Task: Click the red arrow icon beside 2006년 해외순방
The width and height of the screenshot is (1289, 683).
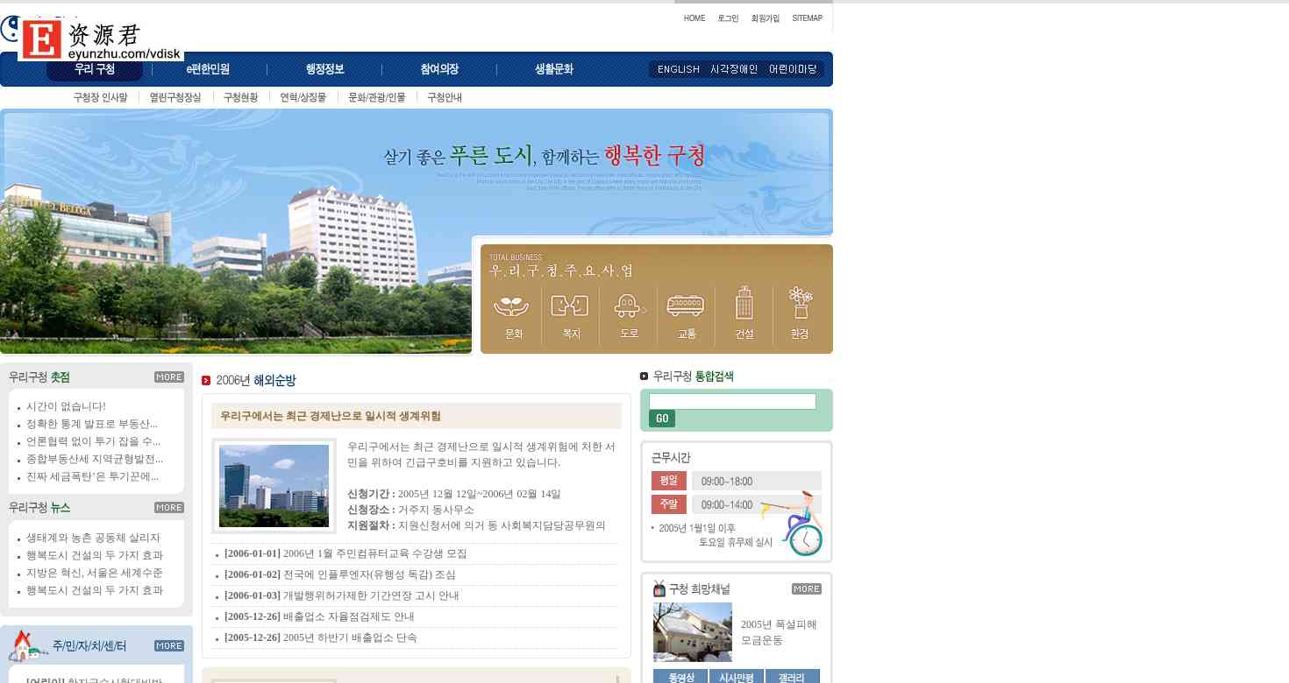Action: (x=206, y=381)
